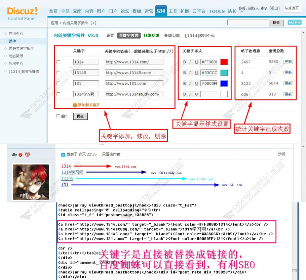The height and width of the screenshot is (280, 306).
Task: Select the Bold icon on the first keyword style row
Action: pyautogui.click(x=185, y=62)
